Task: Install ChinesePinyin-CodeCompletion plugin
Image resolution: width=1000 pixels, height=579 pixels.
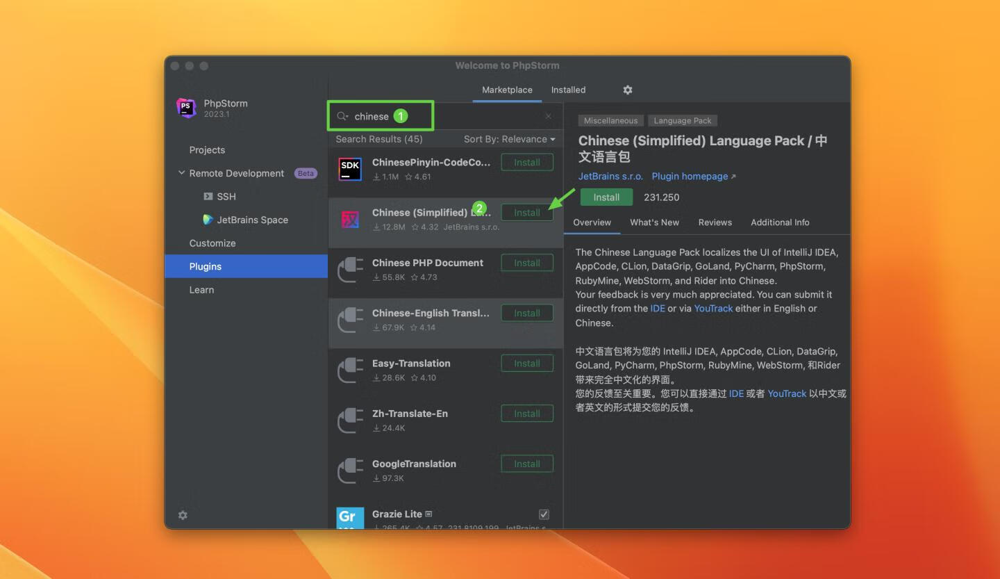Action: pos(527,163)
